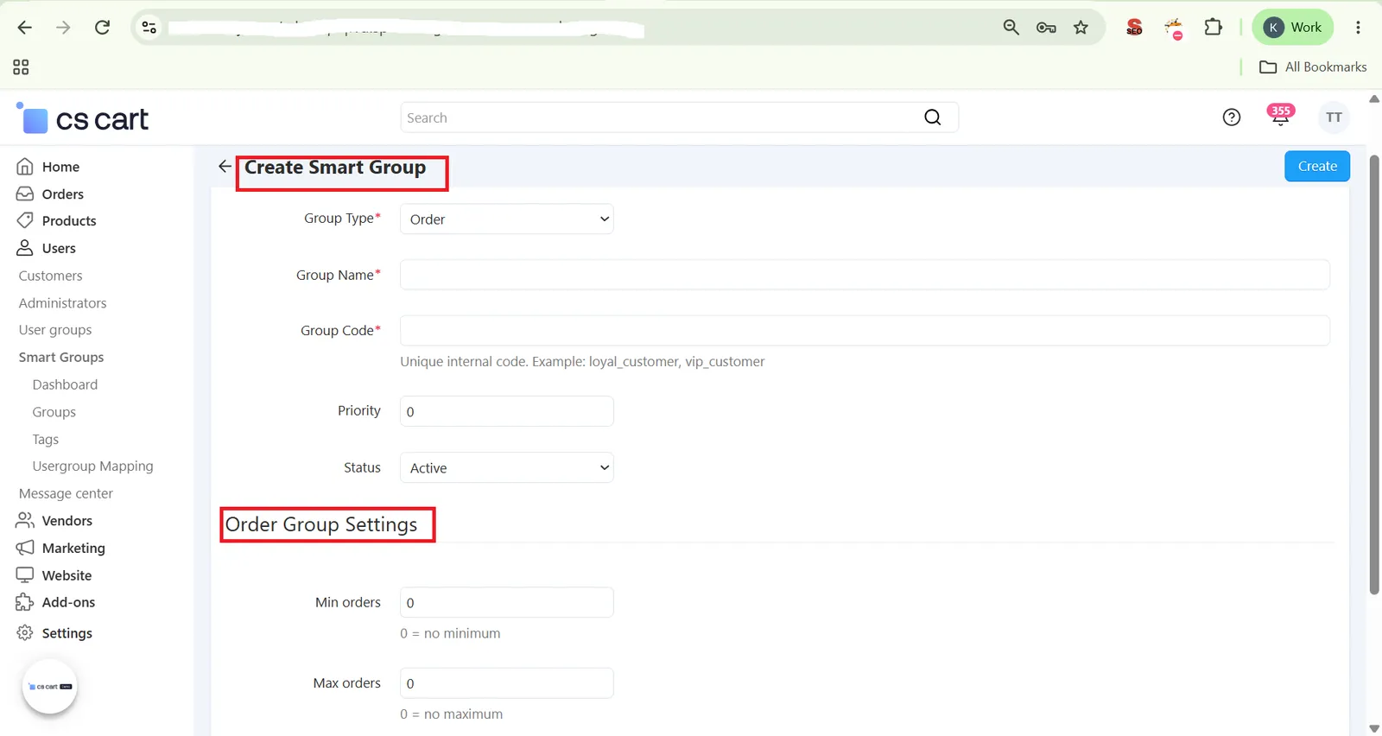
Task: Click the browser forward arrow
Action: pos(63,28)
